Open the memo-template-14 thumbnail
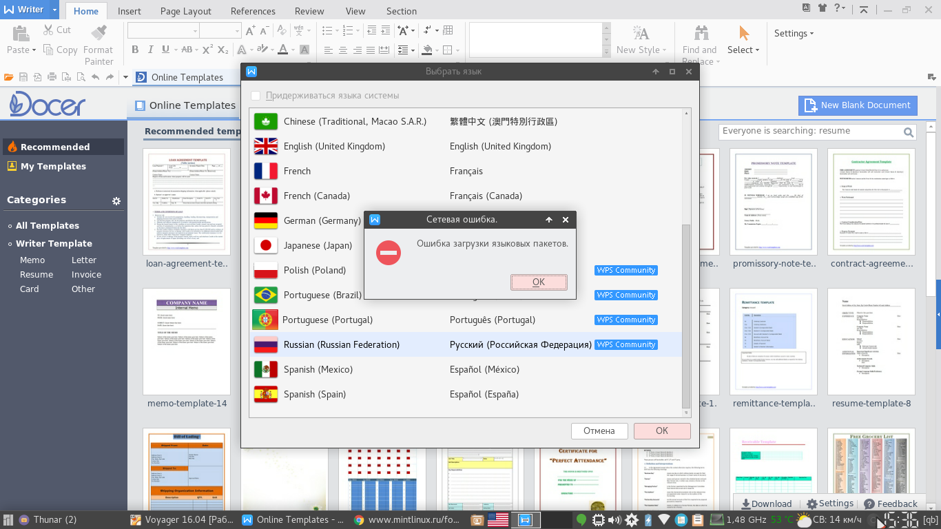 coord(187,341)
